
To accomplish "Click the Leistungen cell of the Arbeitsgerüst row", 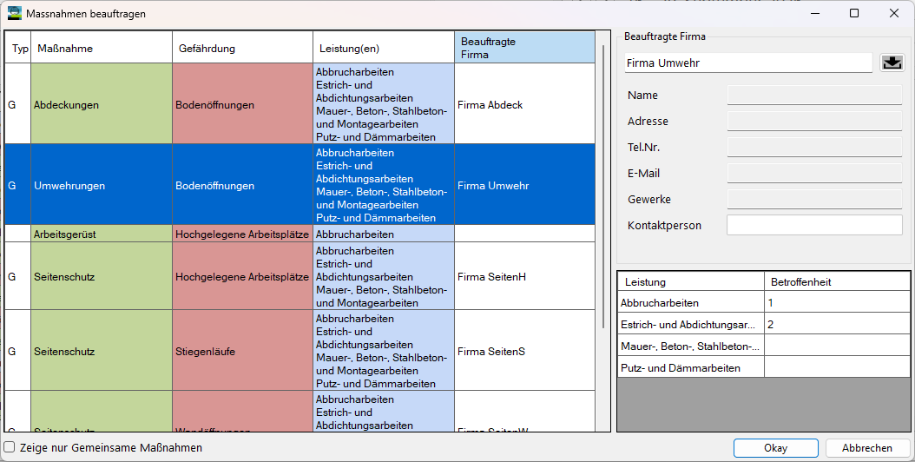I will point(384,234).
